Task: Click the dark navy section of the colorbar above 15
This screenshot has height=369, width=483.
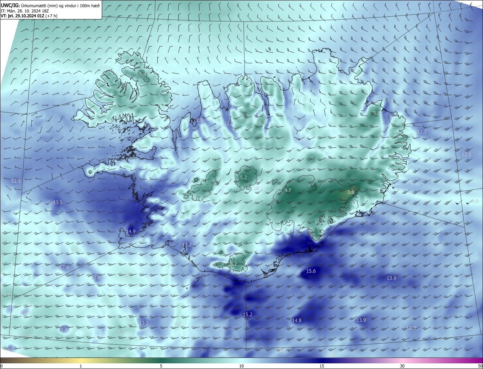Action: (322, 360)
